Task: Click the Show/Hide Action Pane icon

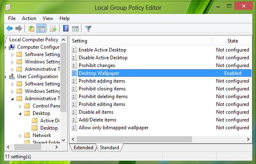Action: click(x=75, y=28)
